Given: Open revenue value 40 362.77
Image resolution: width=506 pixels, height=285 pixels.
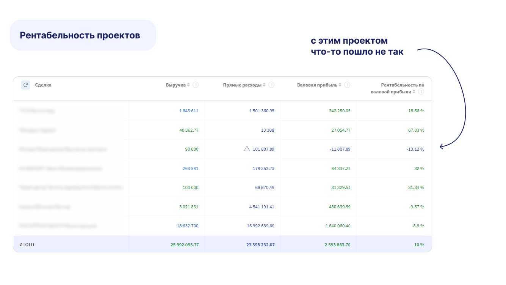Looking at the screenshot, I should coord(189,130).
